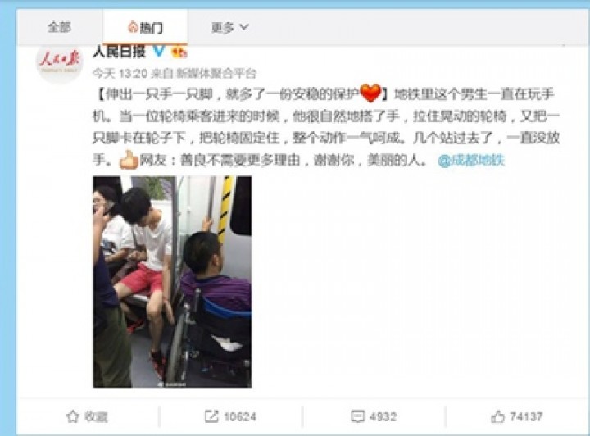Click the repost share icon
The image size is (590, 436).
[211, 416]
